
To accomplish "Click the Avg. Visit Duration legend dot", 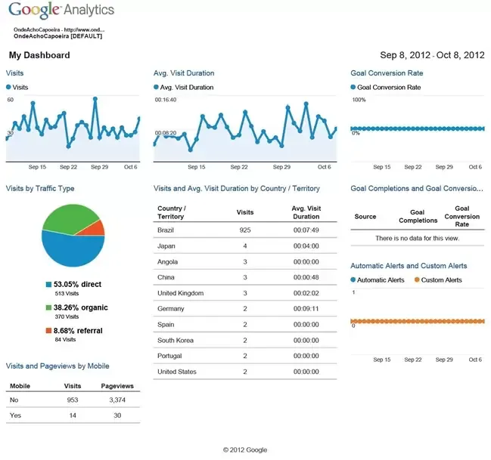I will [x=157, y=88].
